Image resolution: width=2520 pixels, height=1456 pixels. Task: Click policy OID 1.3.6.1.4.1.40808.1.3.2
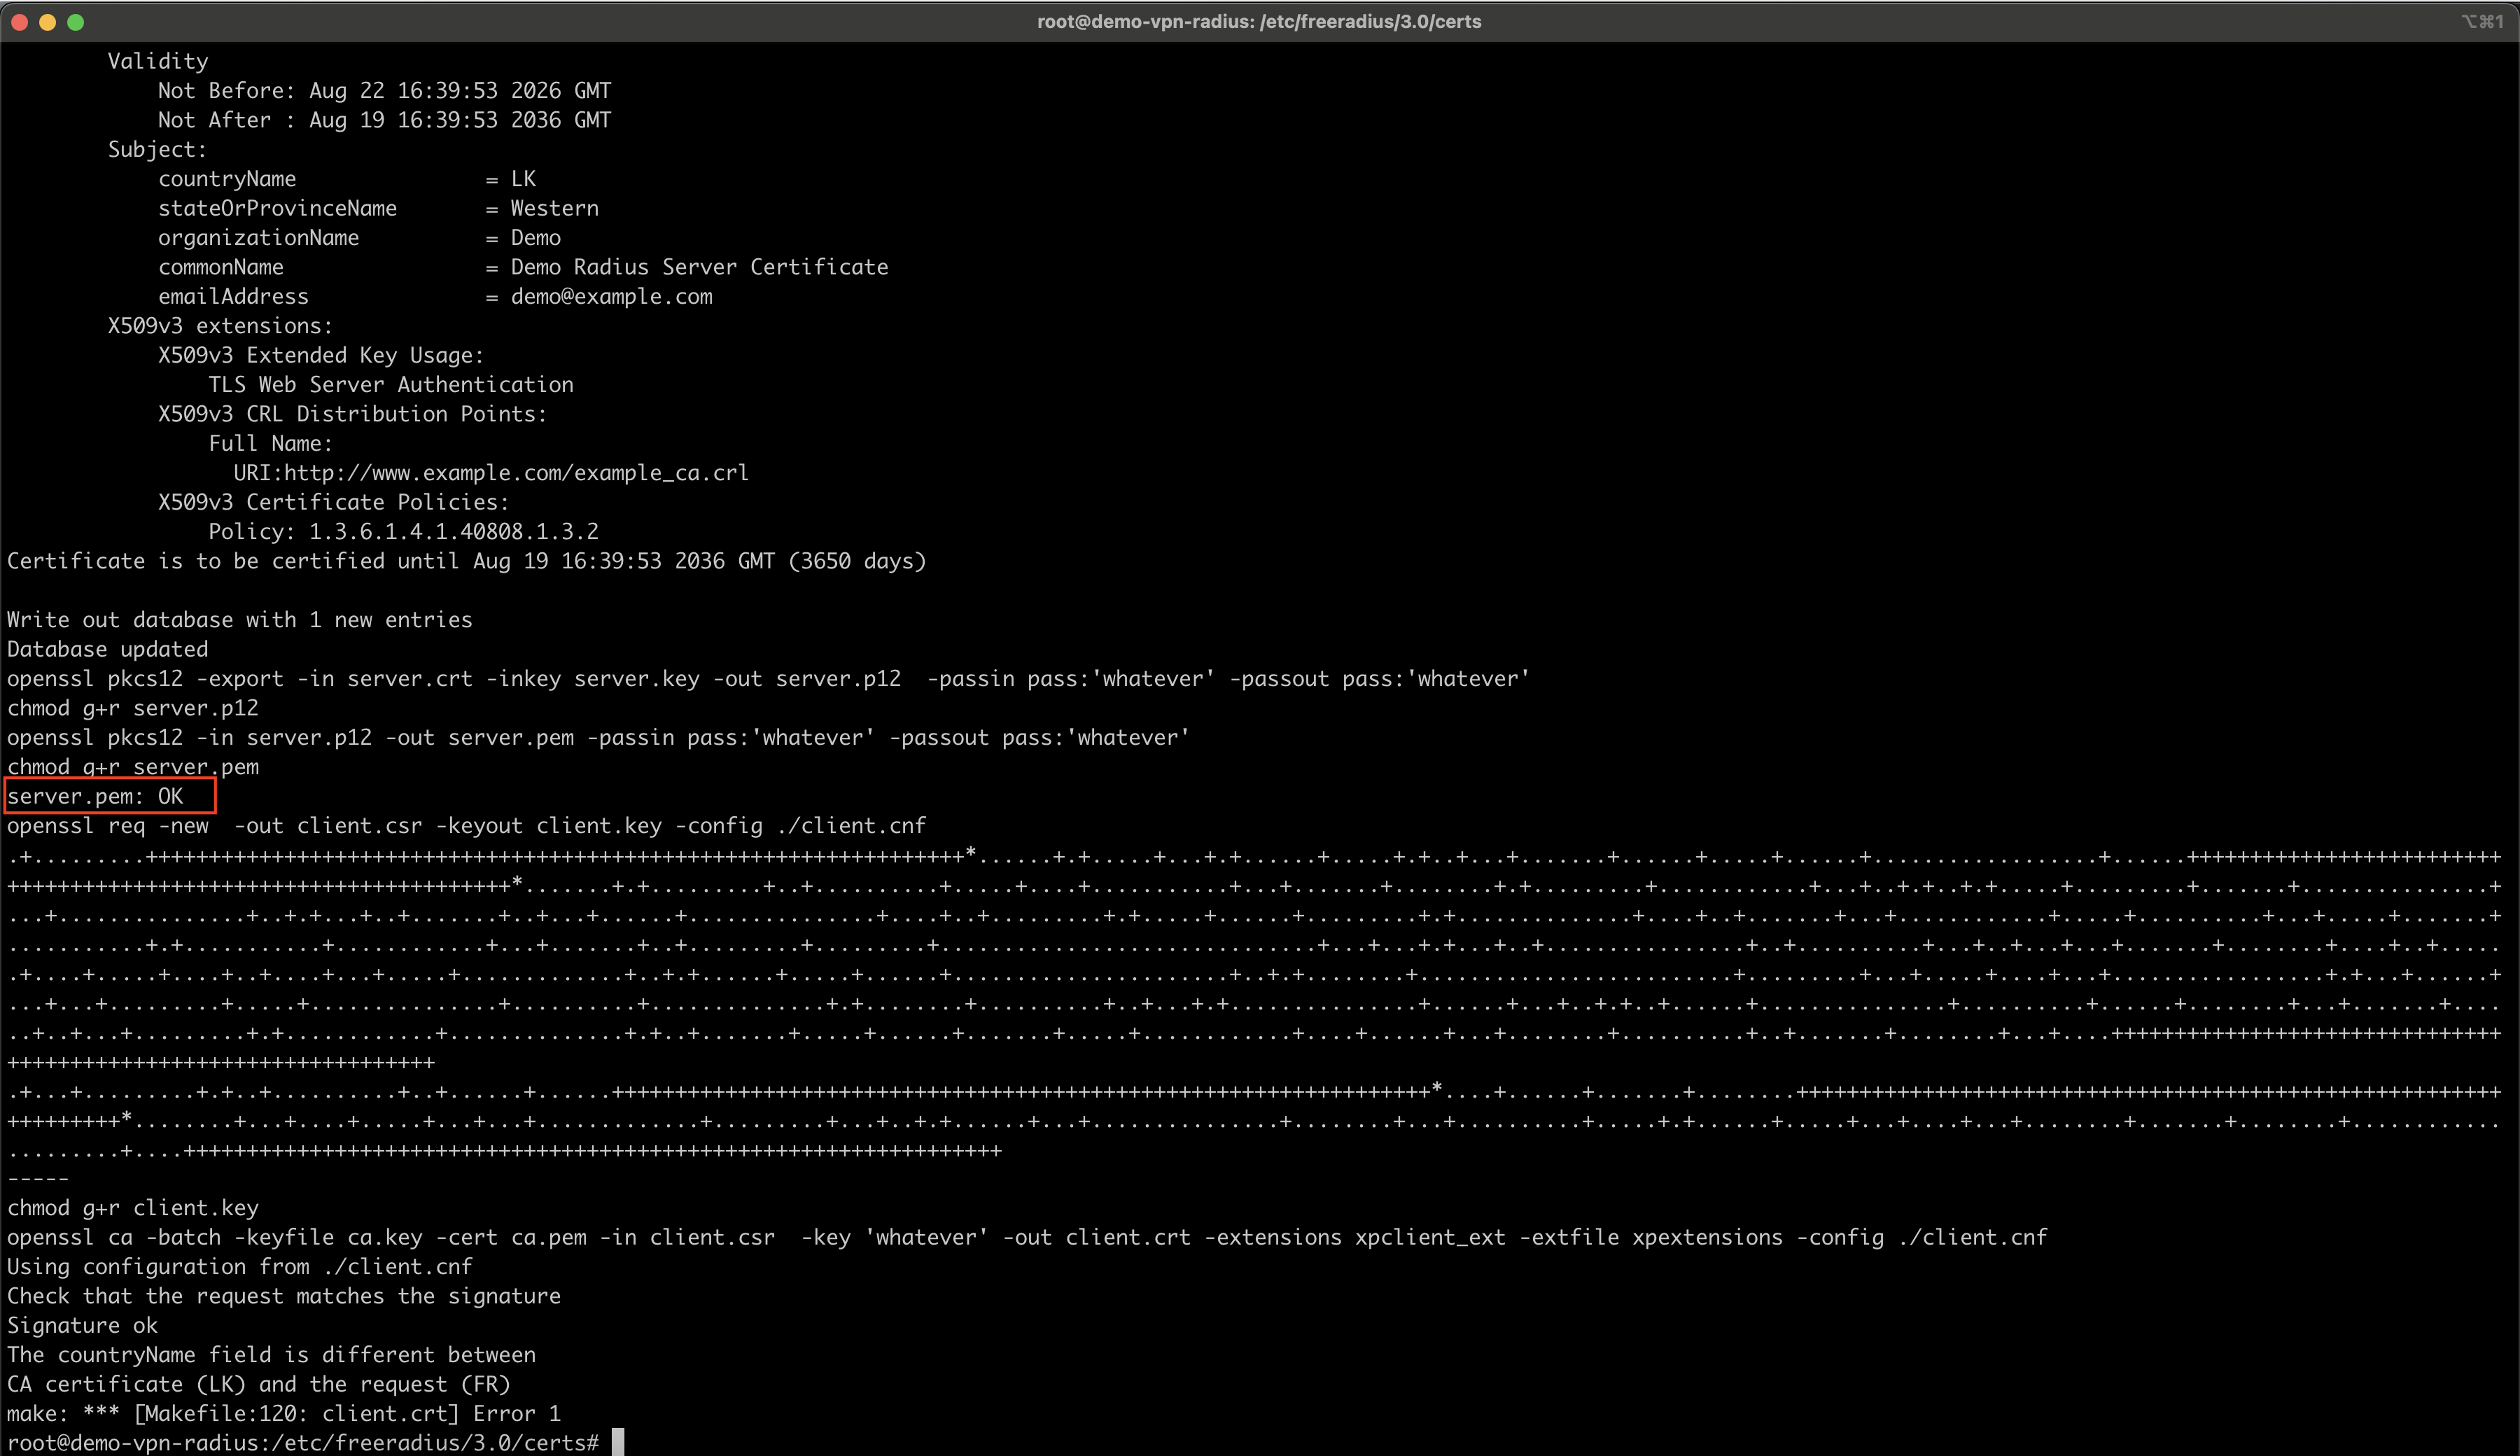pyautogui.click(x=453, y=532)
